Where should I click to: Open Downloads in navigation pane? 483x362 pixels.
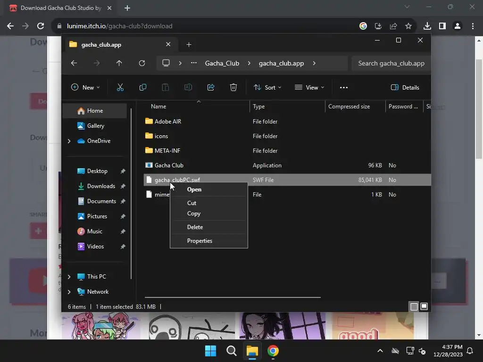(x=101, y=186)
